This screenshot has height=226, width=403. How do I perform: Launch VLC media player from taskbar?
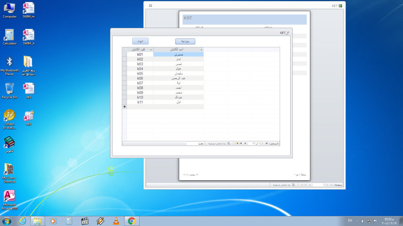(116, 221)
